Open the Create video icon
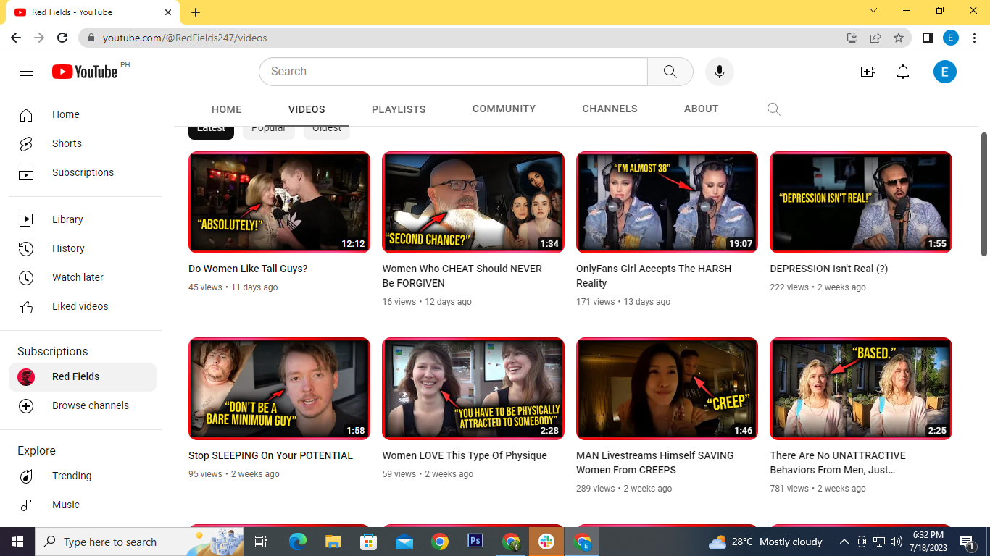 [868, 72]
